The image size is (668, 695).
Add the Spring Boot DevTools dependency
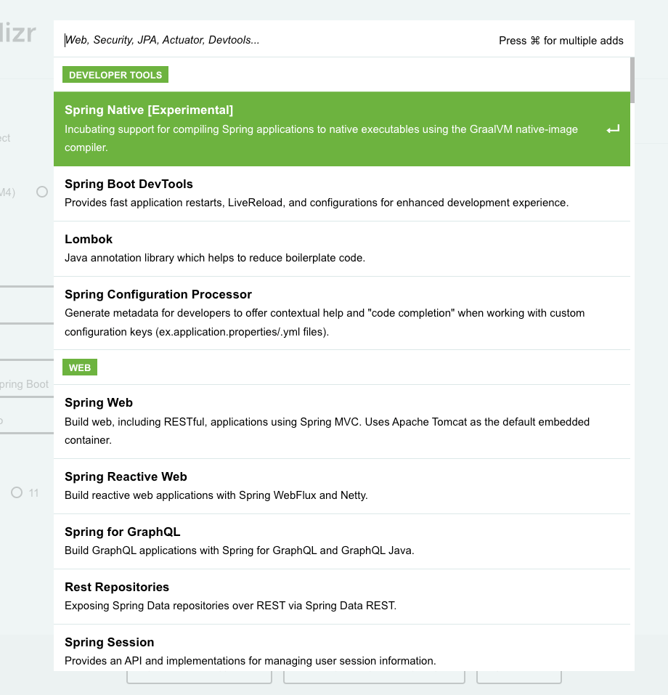[x=129, y=184]
